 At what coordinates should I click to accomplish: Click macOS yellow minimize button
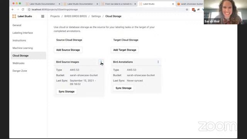pos(17,3)
